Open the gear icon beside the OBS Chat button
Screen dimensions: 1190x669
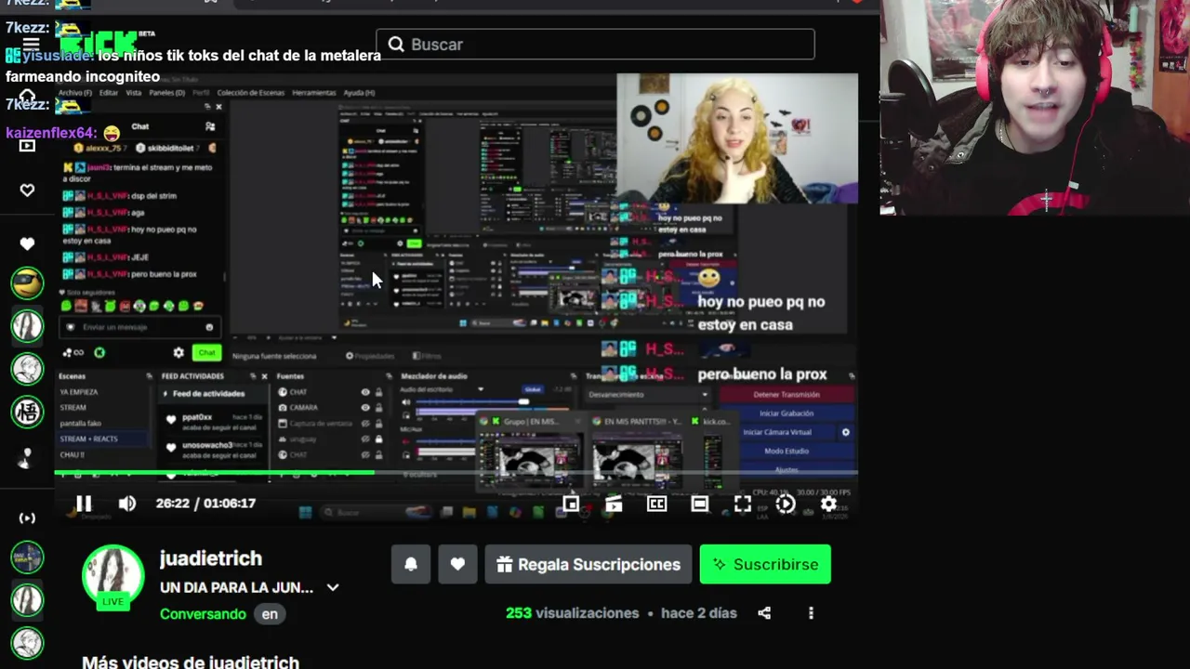pyautogui.click(x=178, y=353)
